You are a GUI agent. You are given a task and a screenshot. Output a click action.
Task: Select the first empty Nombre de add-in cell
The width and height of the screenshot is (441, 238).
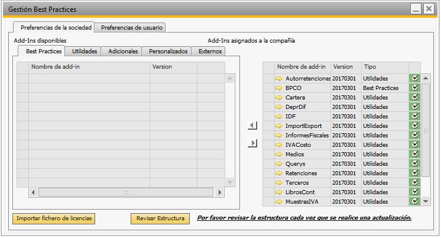(89, 78)
